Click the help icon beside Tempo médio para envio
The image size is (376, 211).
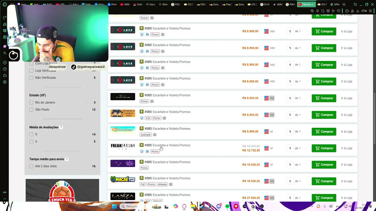[x=67, y=159]
